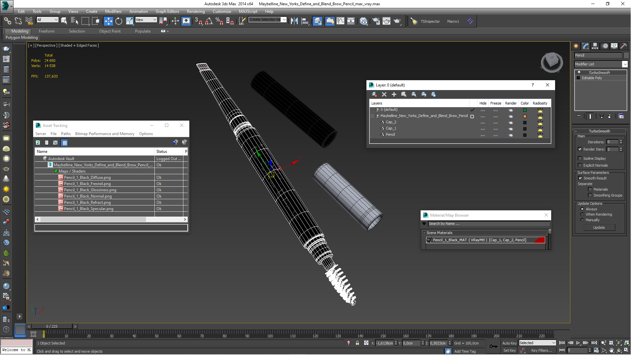Select the Always update option

click(582, 209)
